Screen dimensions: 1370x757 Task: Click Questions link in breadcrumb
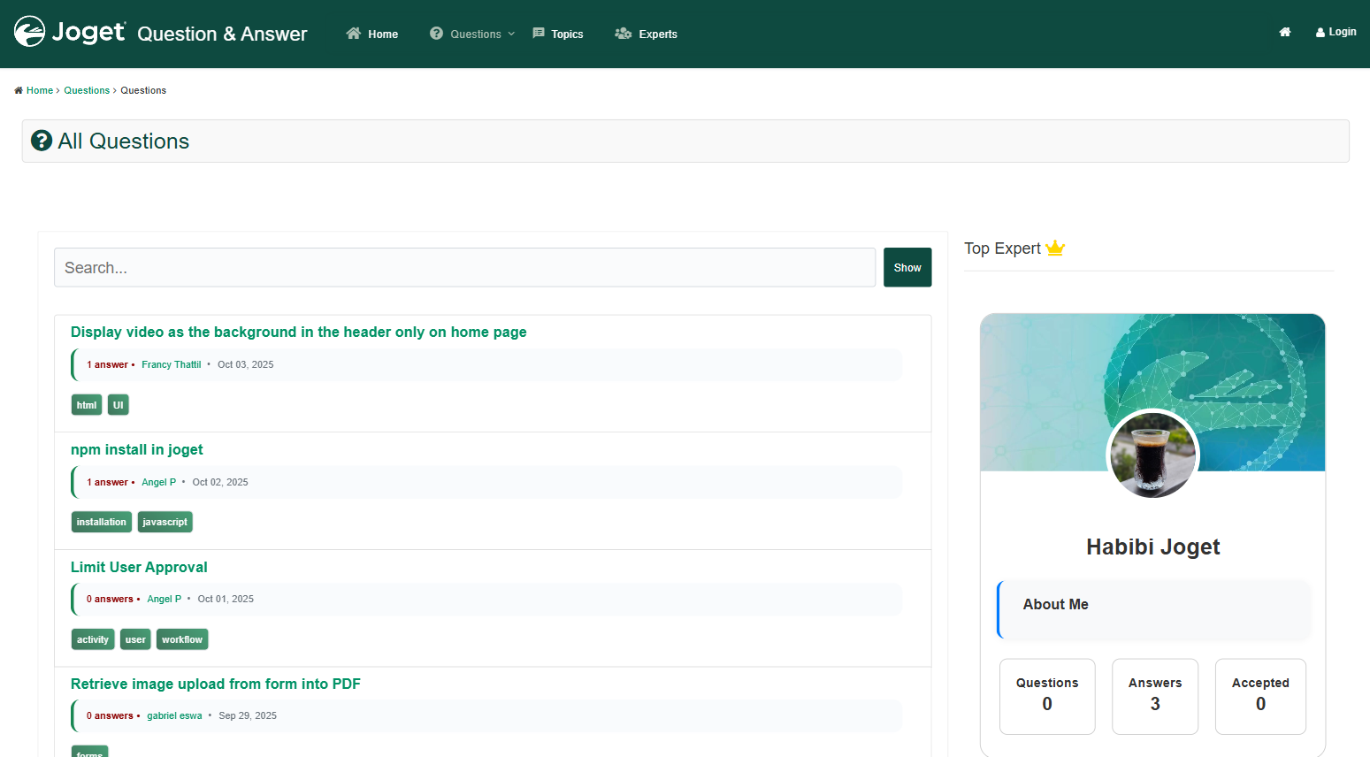point(87,90)
